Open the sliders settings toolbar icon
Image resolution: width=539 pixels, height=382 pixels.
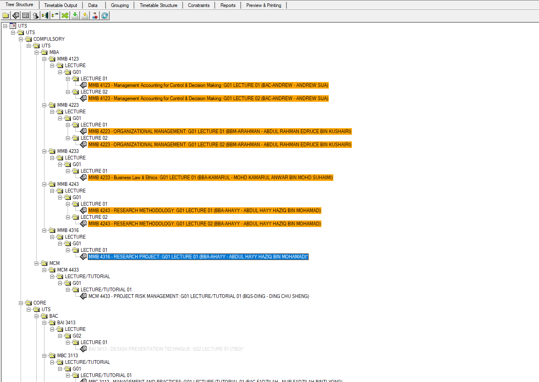click(26, 16)
